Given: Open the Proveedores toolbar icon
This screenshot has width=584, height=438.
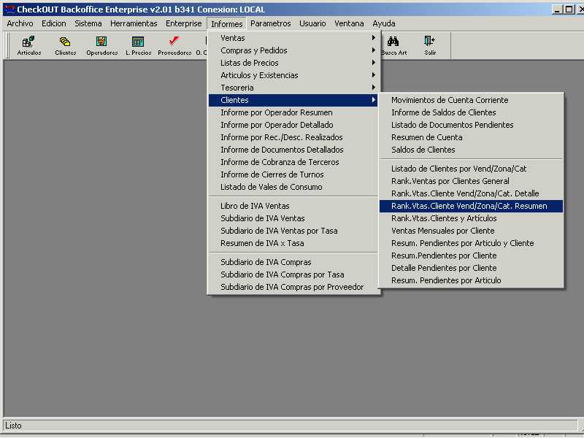Looking at the screenshot, I should (174, 45).
